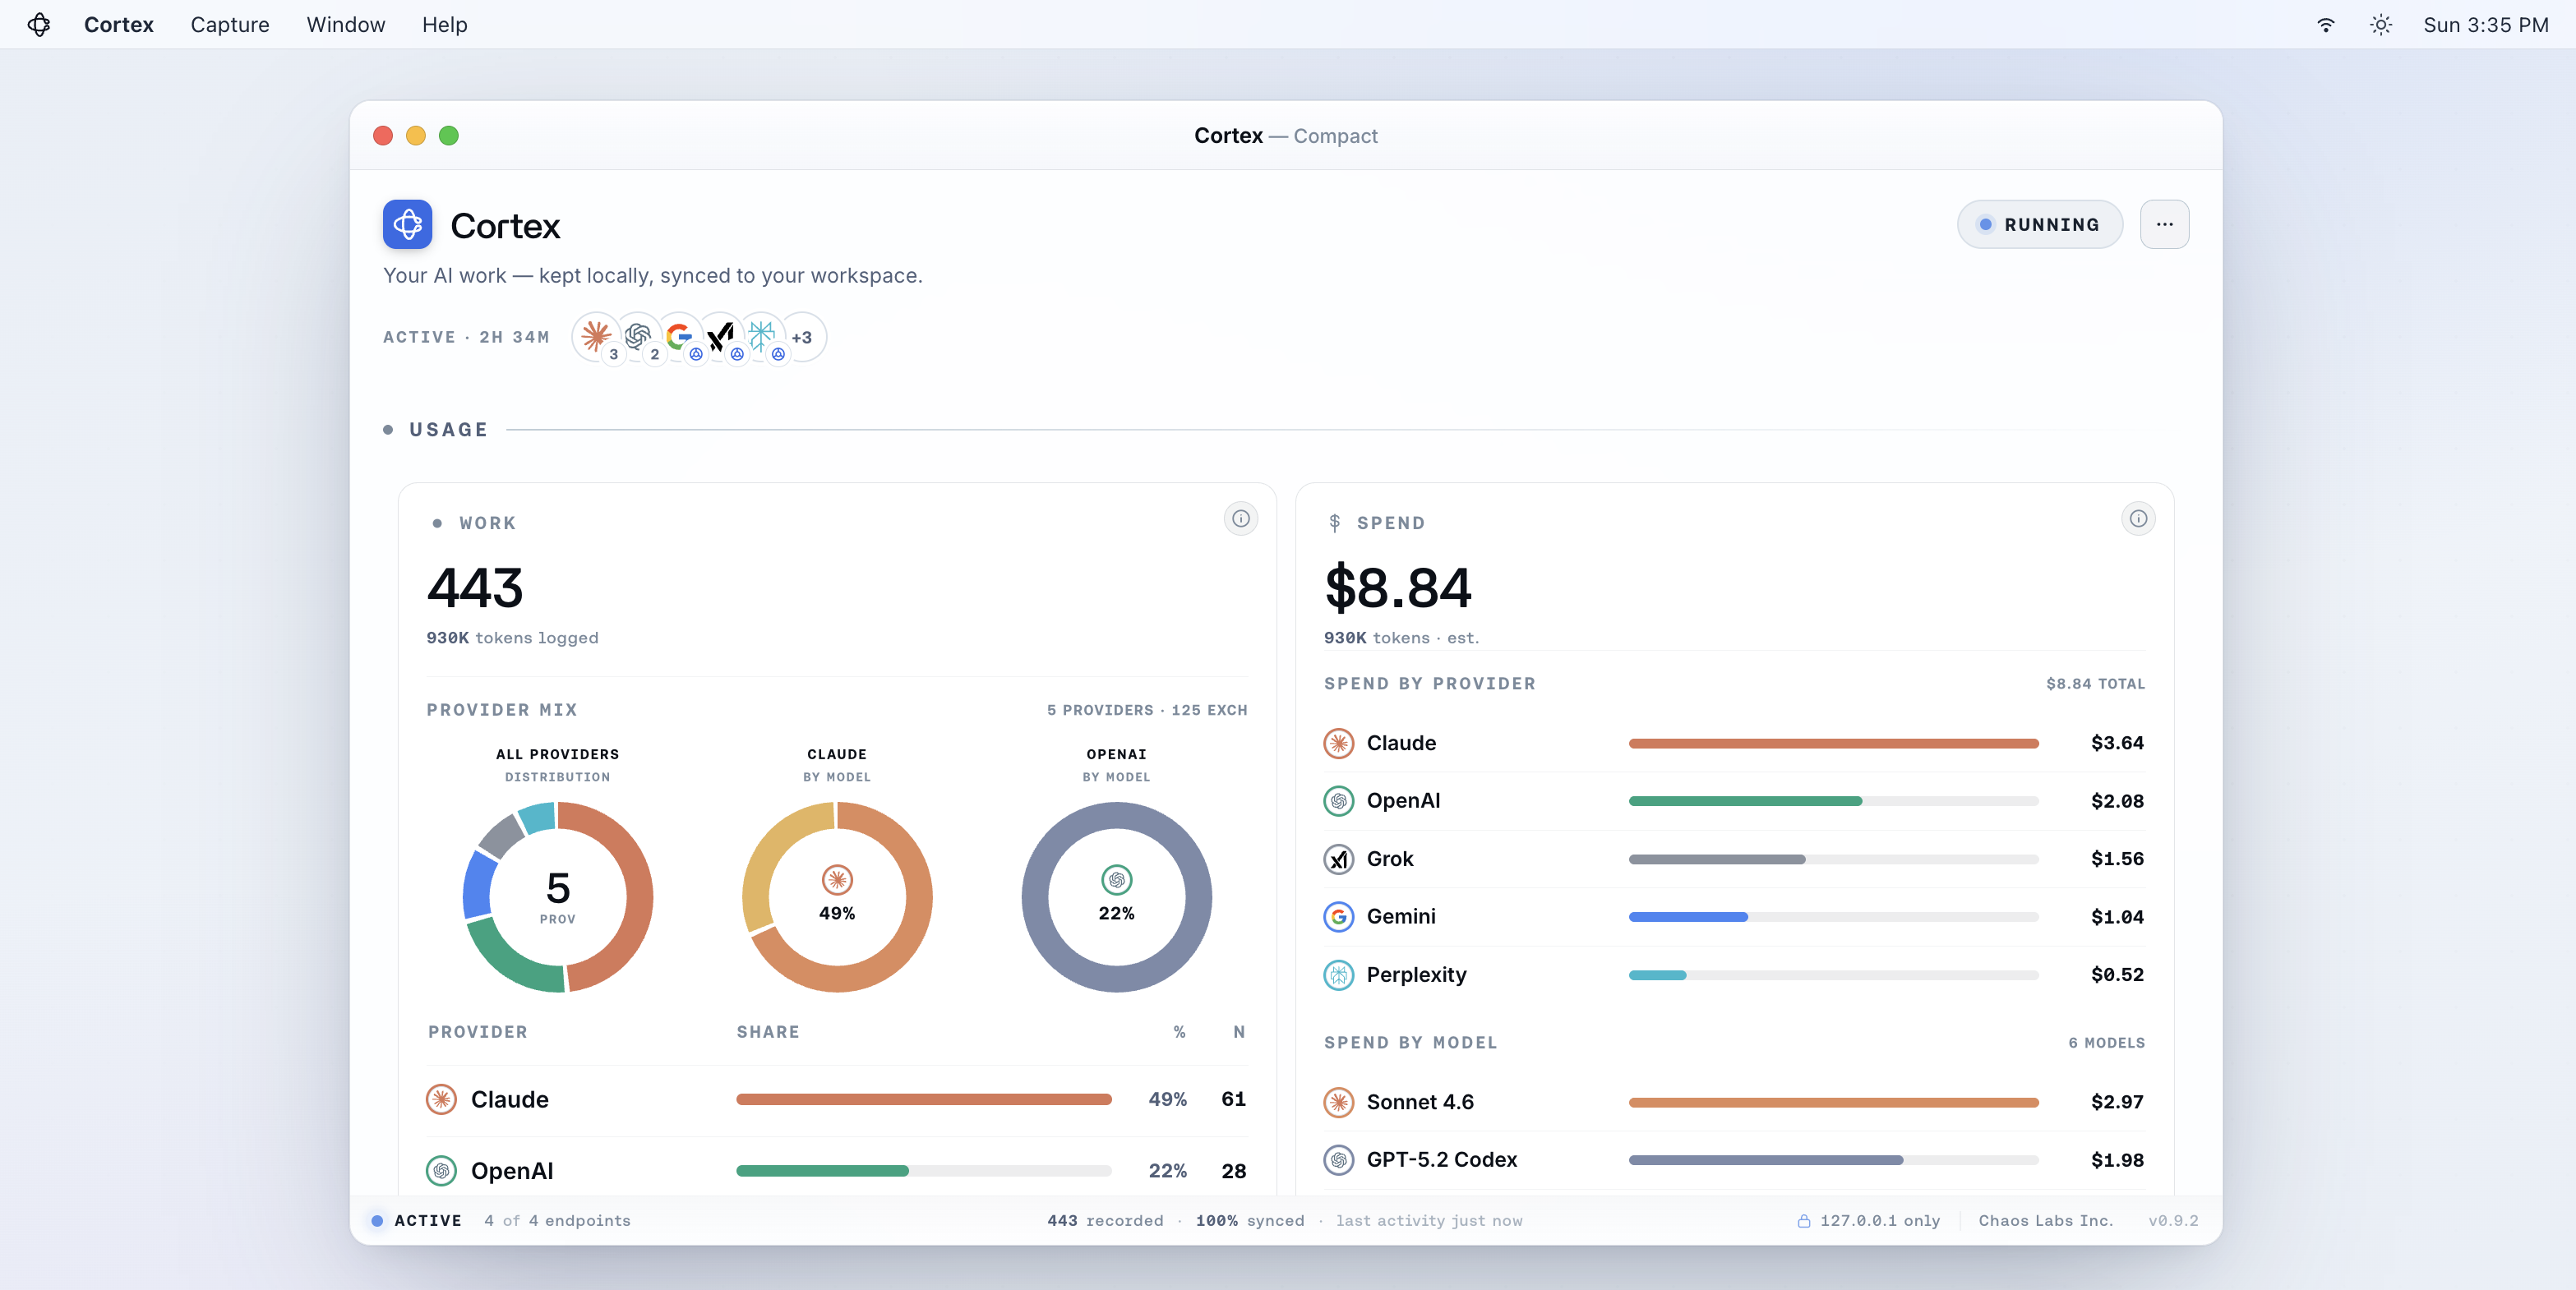Click the brightness sun icon in menu bar
Screen dimensions: 2576x1290
pyautogui.click(x=2381, y=25)
